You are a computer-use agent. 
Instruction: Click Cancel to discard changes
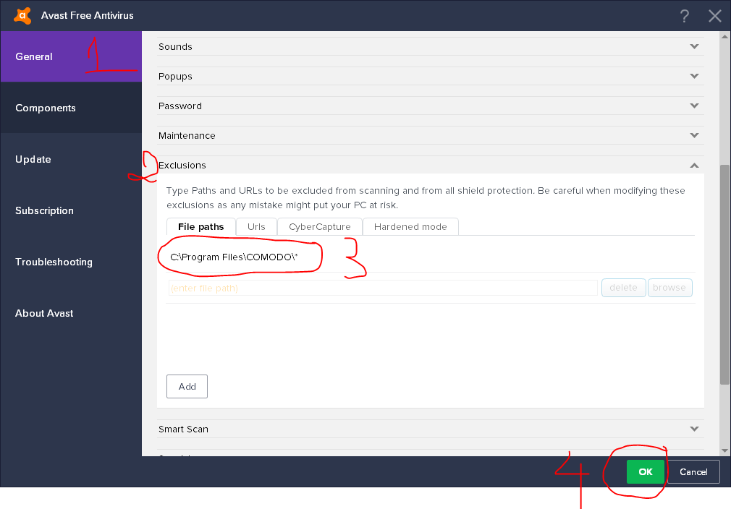tap(693, 471)
